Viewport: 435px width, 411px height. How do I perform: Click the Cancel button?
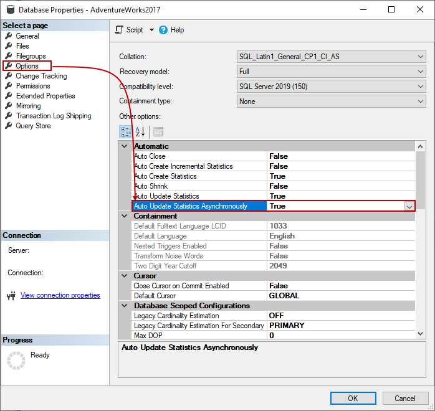[x=404, y=399]
